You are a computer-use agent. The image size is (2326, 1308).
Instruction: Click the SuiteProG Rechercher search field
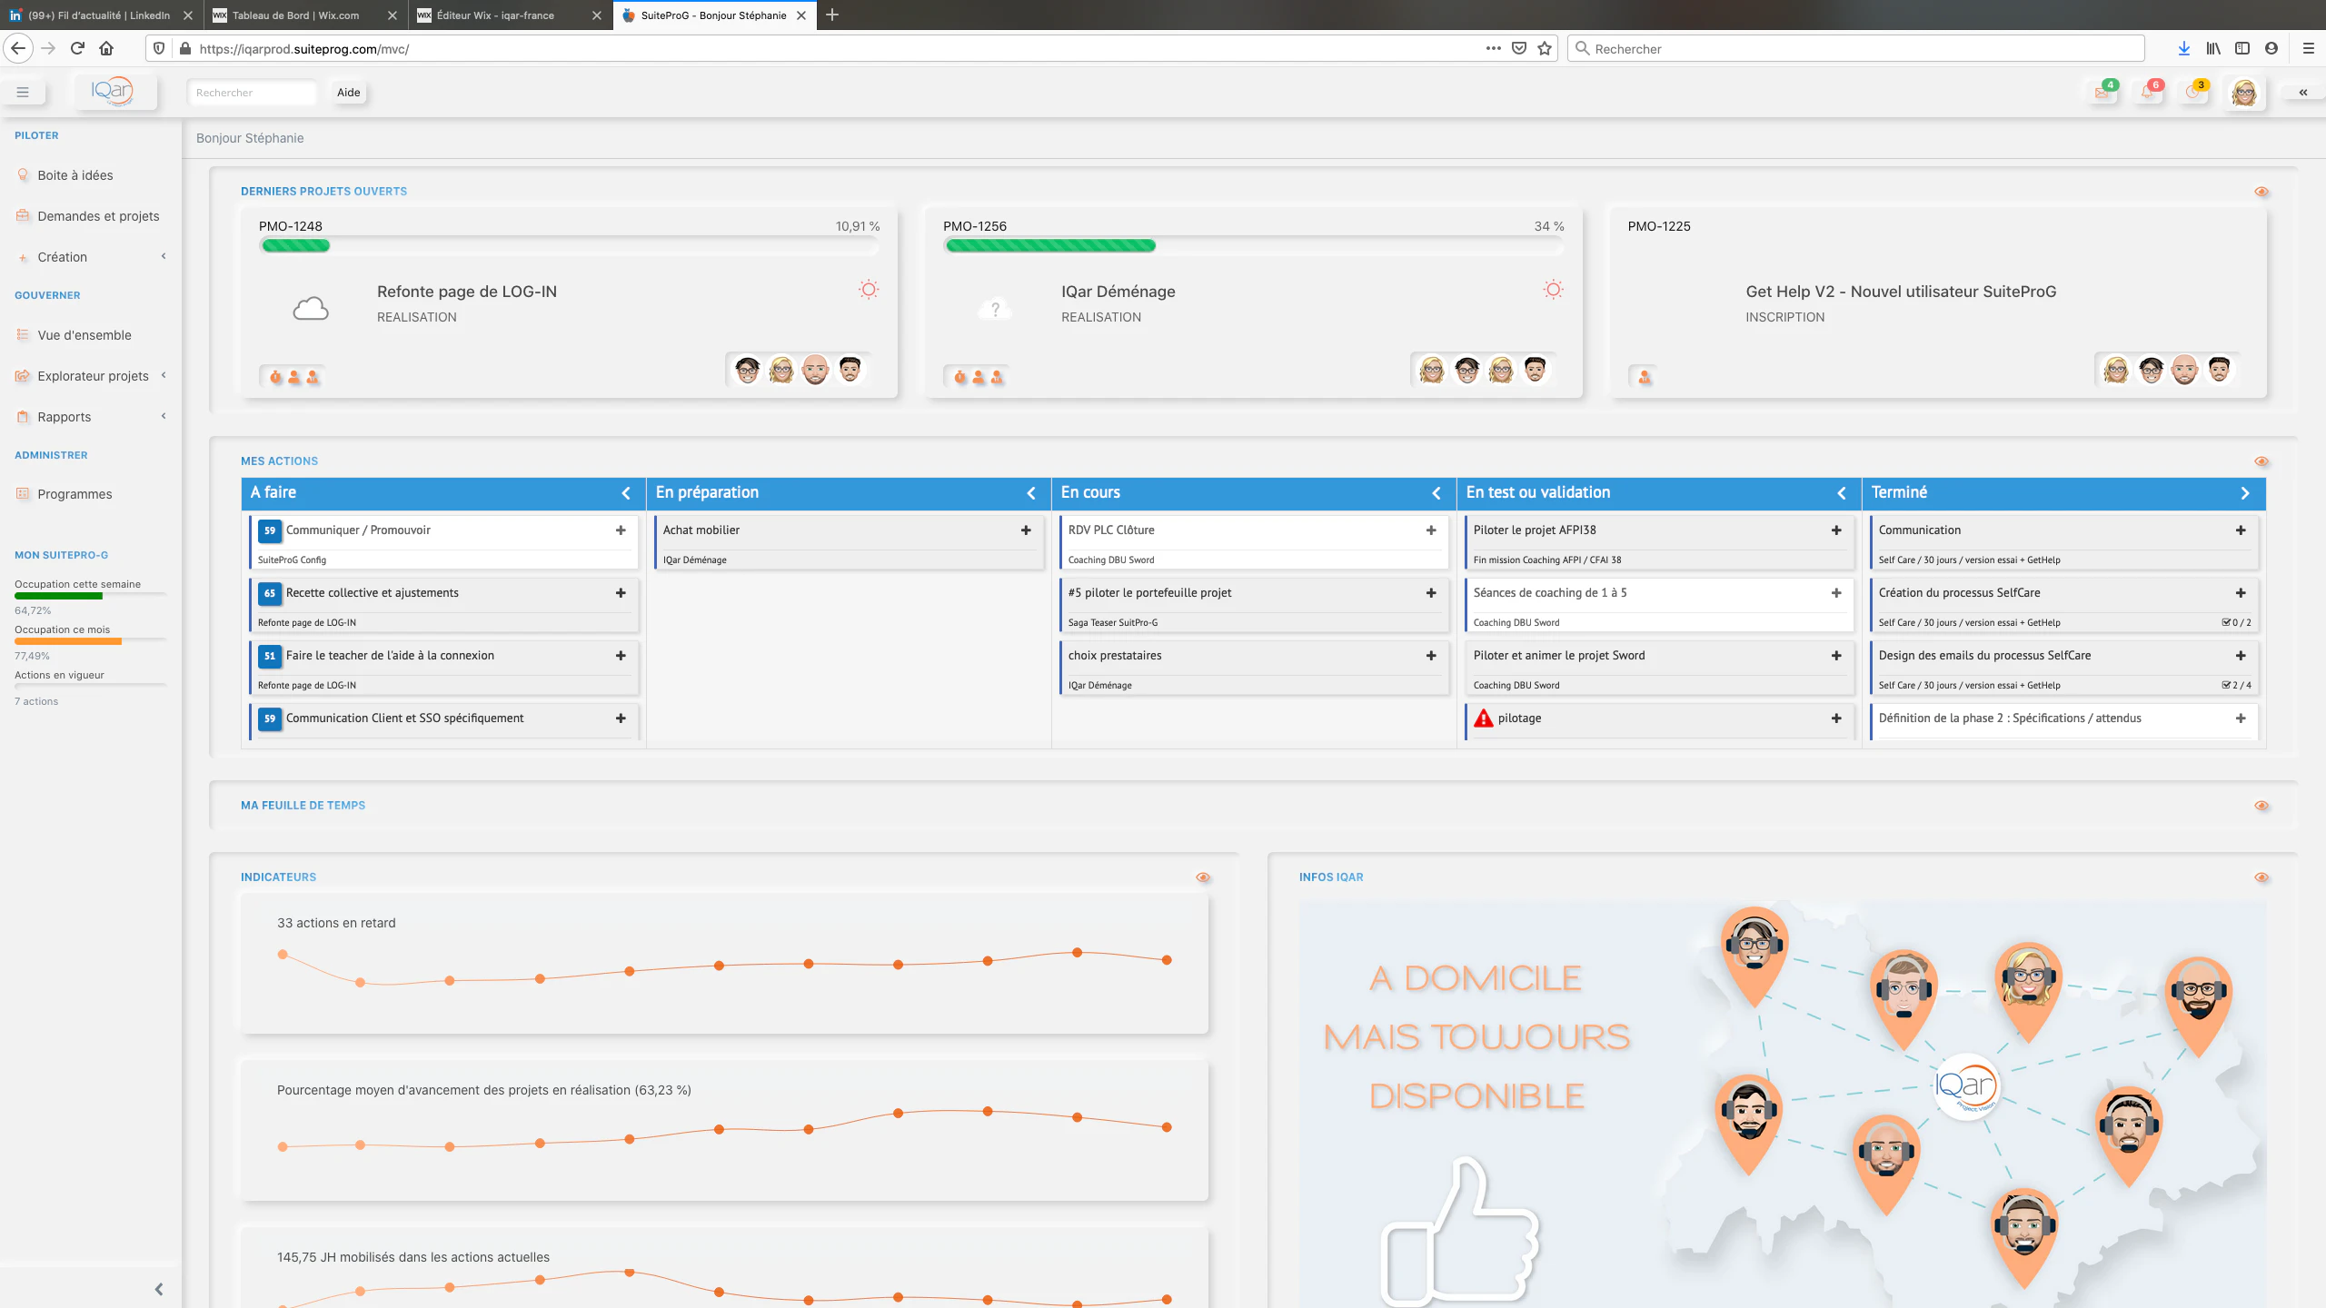pos(252,93)
